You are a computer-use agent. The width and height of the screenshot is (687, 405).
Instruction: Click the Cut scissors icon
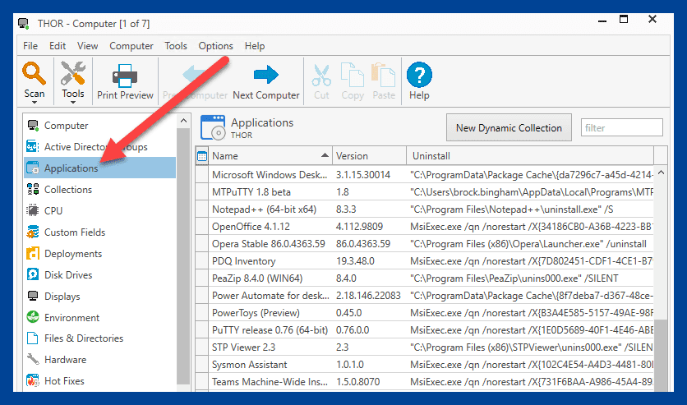pyautogui.click(x=321, y=76)
